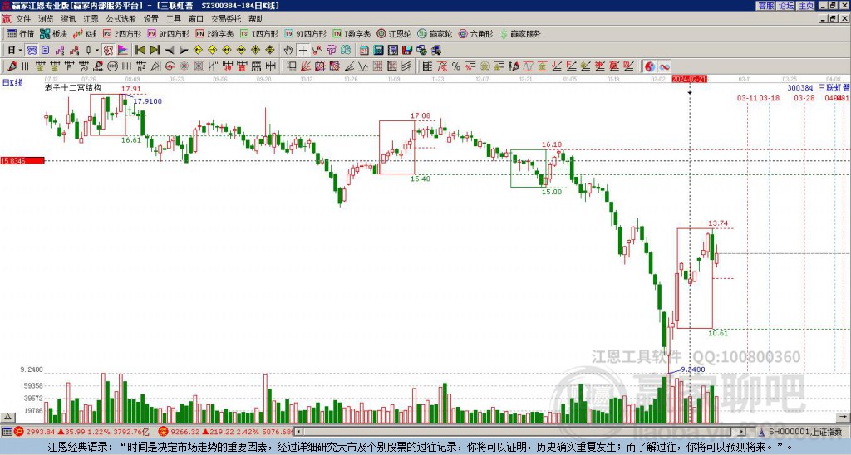The height and width of the screenshot is (455, 851).
Task: Click the 300384 stock code label
Action: pyautogui.click(x=800, y=88)
